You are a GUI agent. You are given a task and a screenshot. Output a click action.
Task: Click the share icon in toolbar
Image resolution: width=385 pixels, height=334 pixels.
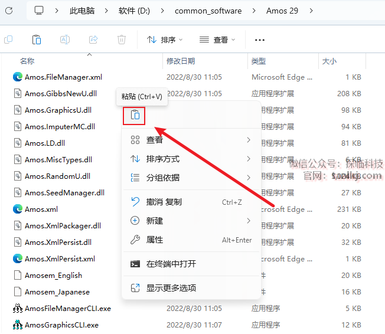(x=93, y=40)
